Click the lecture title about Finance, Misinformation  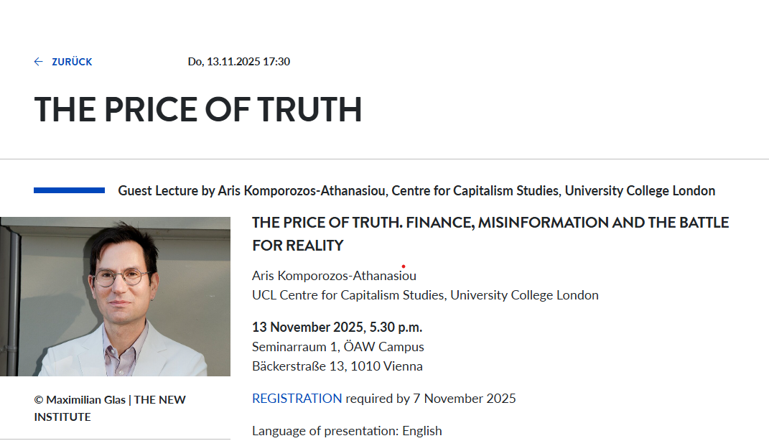point(490,223)
